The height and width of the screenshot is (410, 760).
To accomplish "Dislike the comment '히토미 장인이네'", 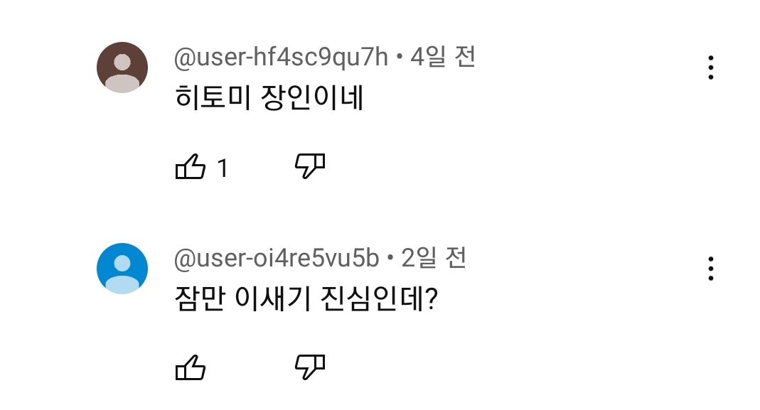I will (310, 166).
